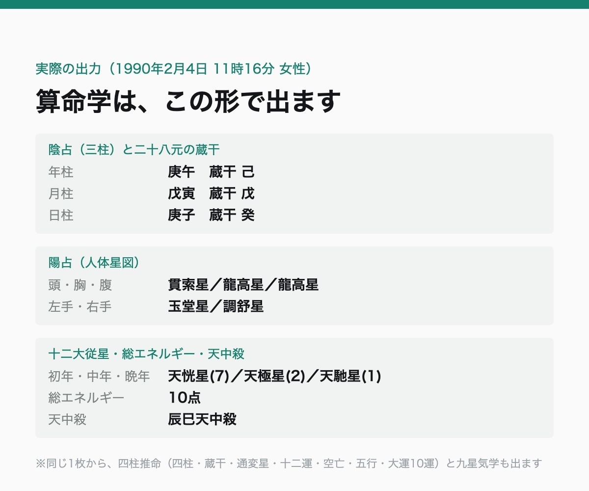Select the value 庚午 蔵干 己

click(x=211, y=172)
